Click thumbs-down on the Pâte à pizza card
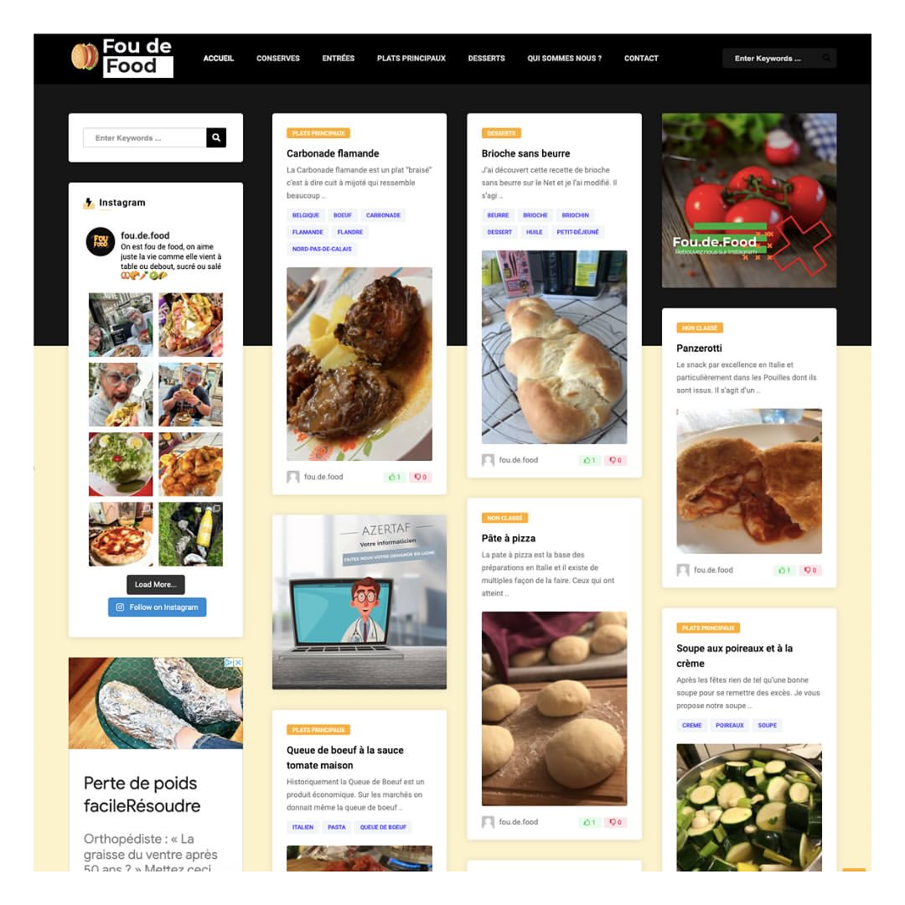This screenshot has height=905, width=905. click(x=615, y=822)
